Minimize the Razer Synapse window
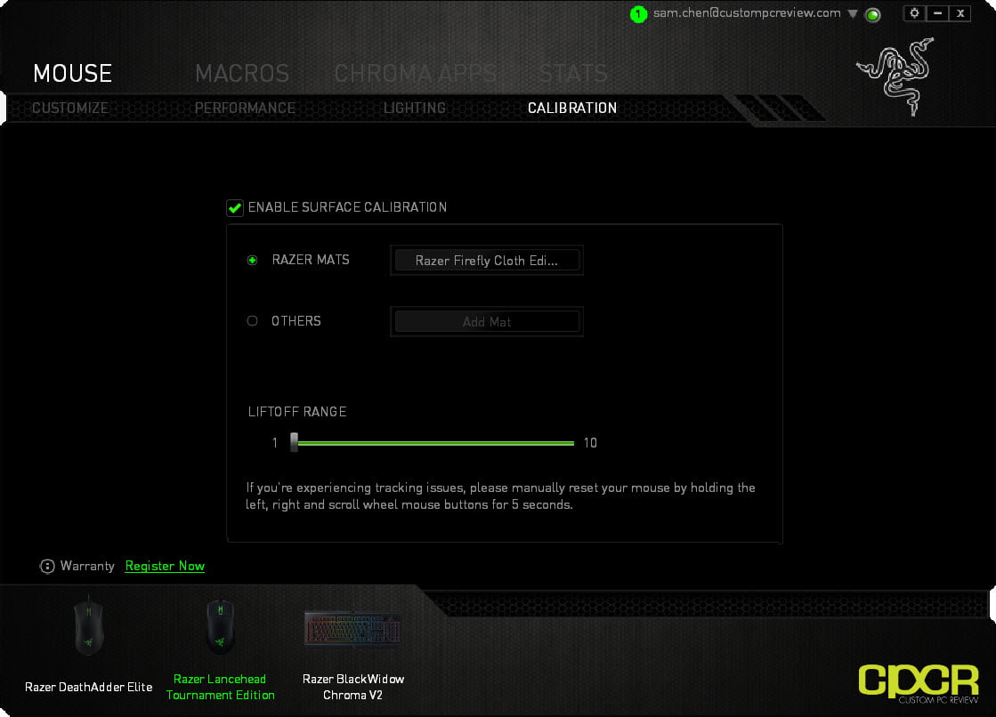 tap(937, 13)
